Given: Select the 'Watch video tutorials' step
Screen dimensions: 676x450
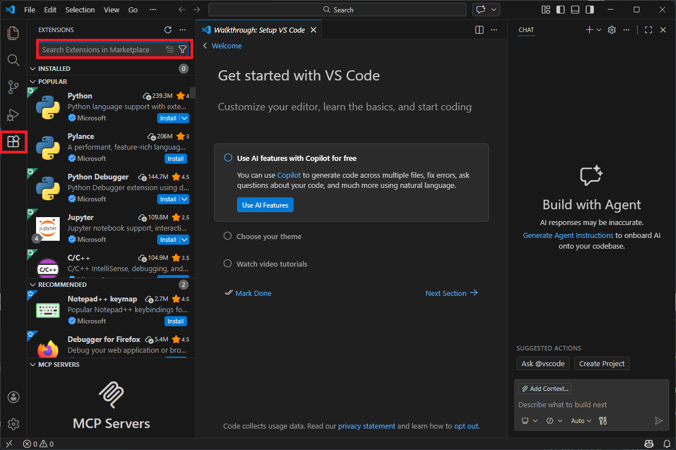Looking at the screenshot, I should pos(272,264).
